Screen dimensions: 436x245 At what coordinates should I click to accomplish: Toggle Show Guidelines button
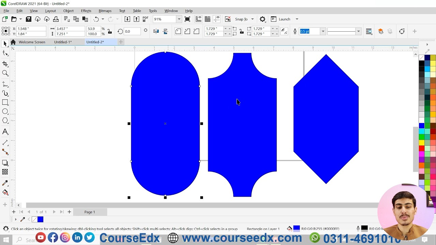(x=217, y=19)
